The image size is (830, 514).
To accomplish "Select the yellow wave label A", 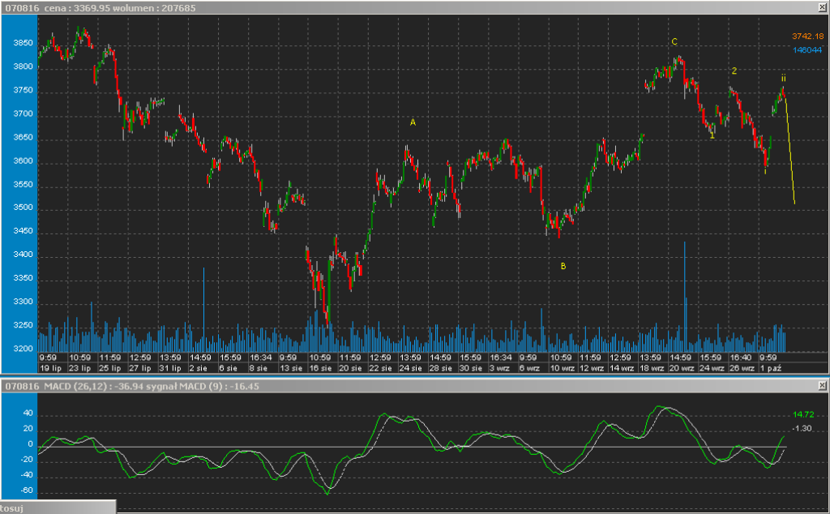I will tap(413, 122).
